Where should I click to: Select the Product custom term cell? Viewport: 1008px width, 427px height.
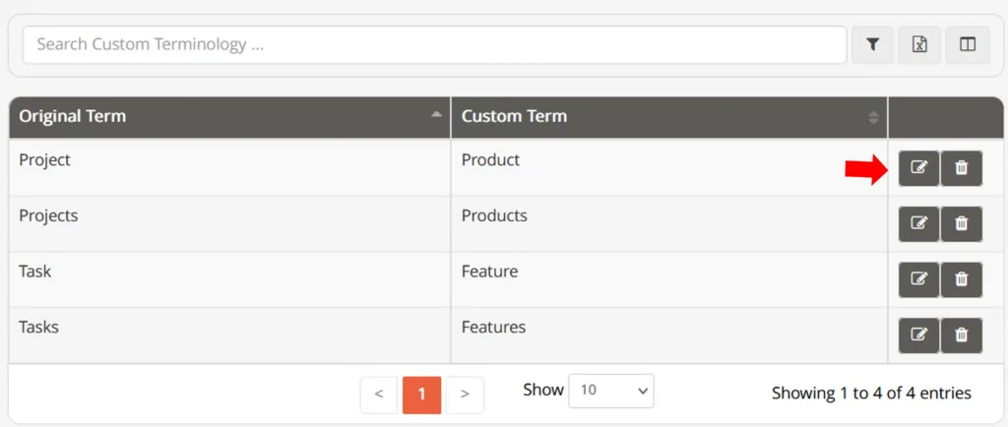pos(669,167)
